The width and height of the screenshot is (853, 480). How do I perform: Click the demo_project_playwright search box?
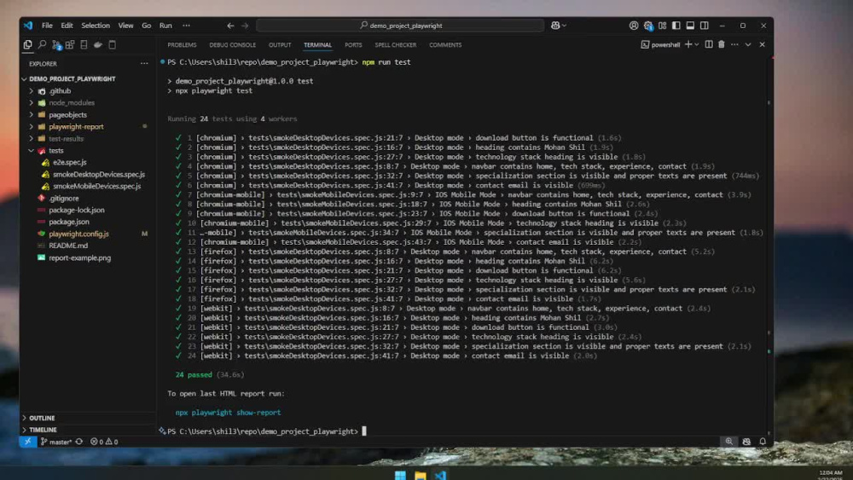[400, 26]
